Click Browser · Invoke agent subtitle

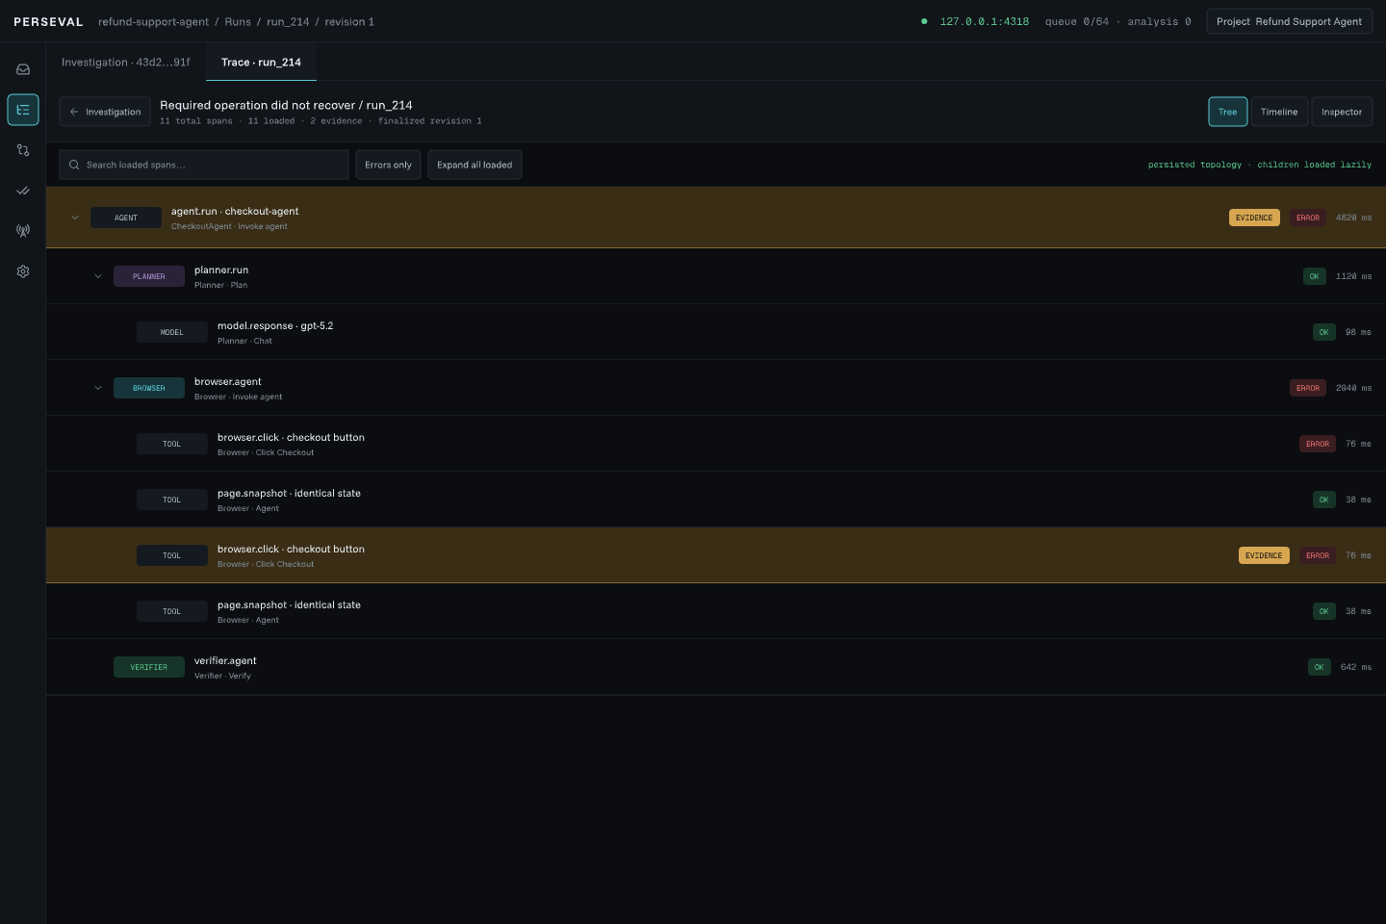coord(239,398)
